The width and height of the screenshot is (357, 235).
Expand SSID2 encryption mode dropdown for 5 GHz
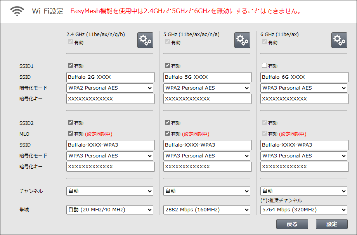tap(207, 156)
